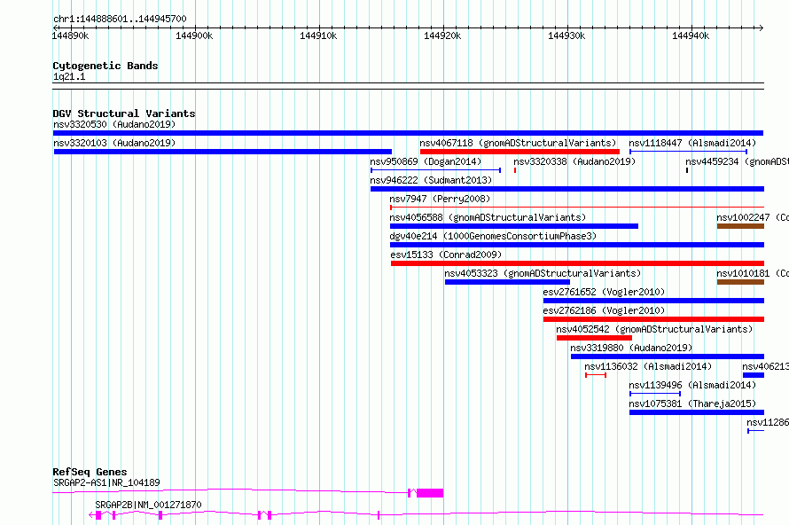The width and height of the screenshot is (789, 525).
Task: Click the thin blue nsv950869 interval line
Action: pos(436,170)
